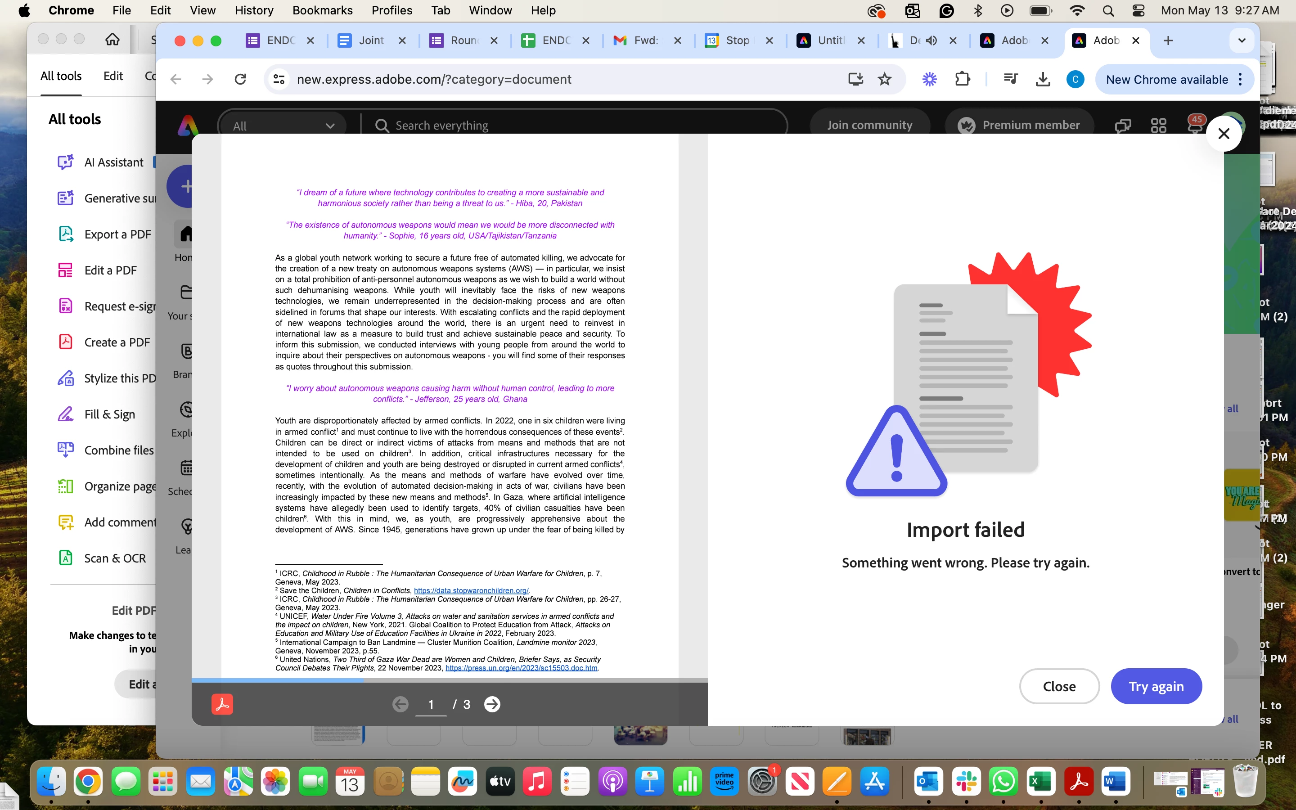Expand the tab search dropdown chevron
The width and height of the screenshot is (1296, 810).
coord(1242,40)
